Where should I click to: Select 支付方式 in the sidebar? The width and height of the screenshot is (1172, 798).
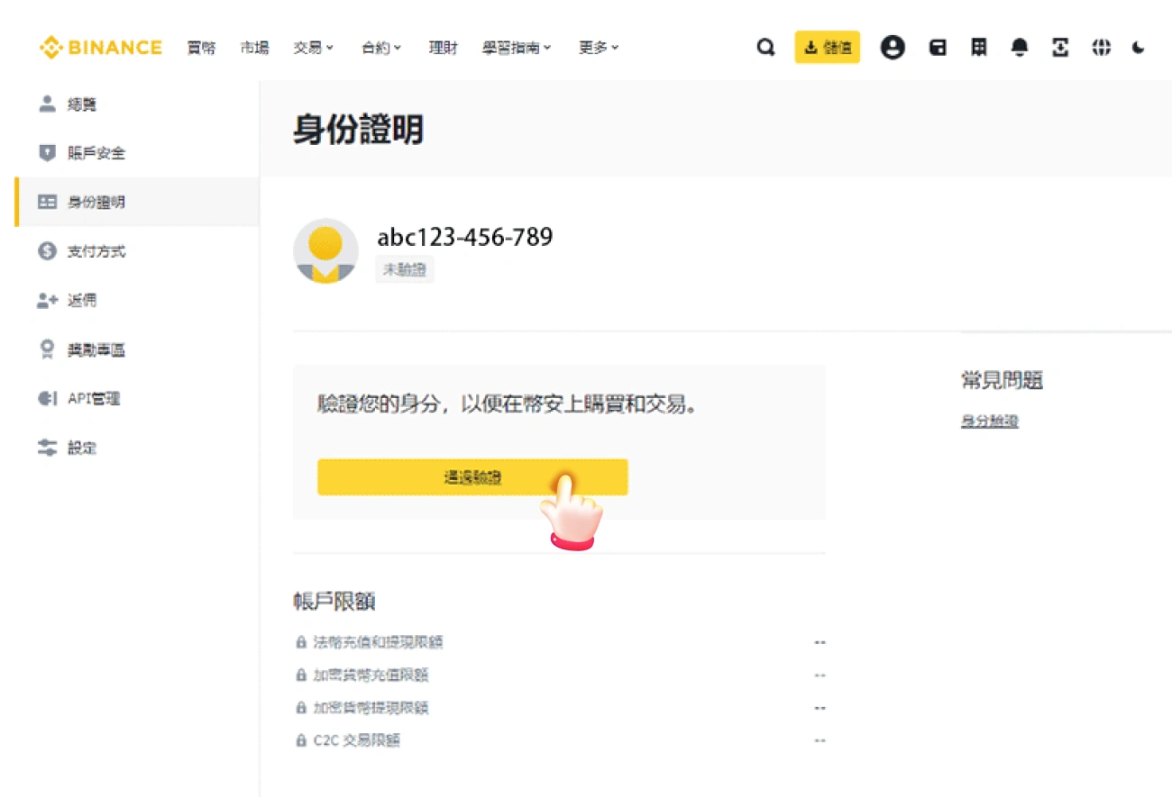click(96, 251)
